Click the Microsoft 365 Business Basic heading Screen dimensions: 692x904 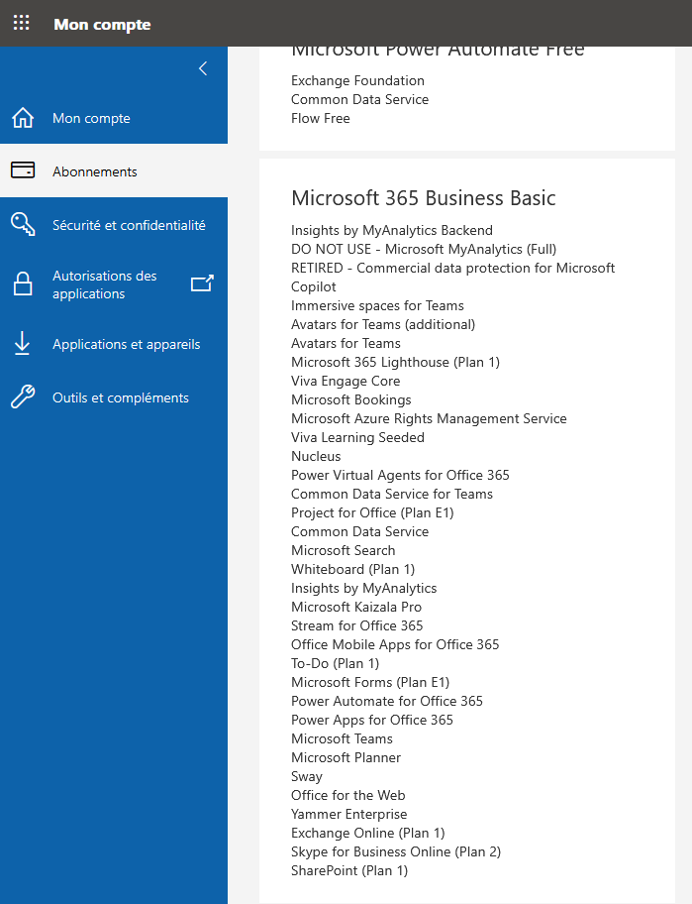423,198
